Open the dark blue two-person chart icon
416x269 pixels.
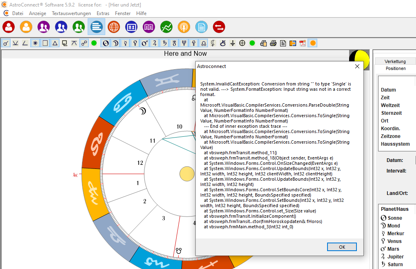[x=61, y=27]
